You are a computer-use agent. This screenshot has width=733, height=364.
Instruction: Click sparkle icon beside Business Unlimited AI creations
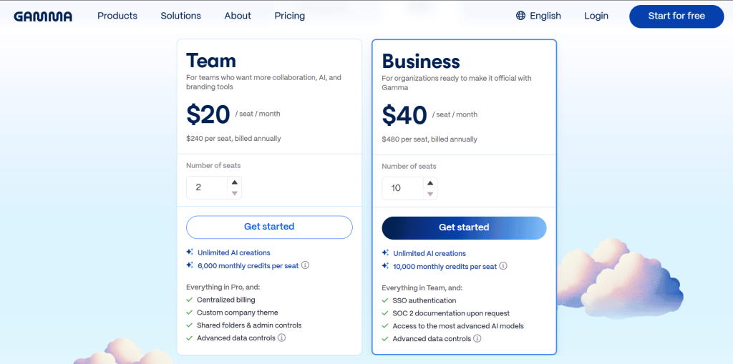coord(386,253)
